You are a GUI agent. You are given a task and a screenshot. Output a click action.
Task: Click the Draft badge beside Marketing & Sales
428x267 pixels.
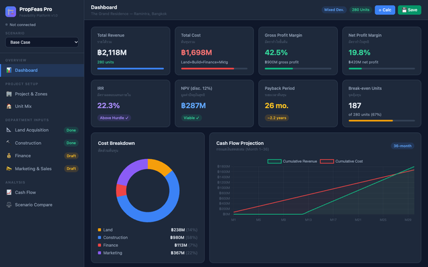tap(71, 169)
